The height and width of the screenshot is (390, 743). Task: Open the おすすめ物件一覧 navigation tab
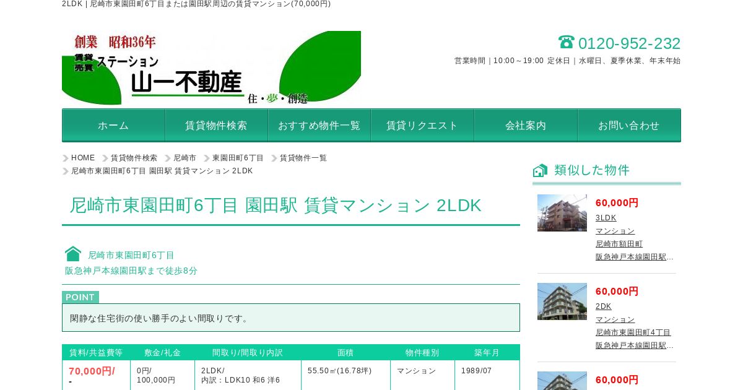pos(319,125)
